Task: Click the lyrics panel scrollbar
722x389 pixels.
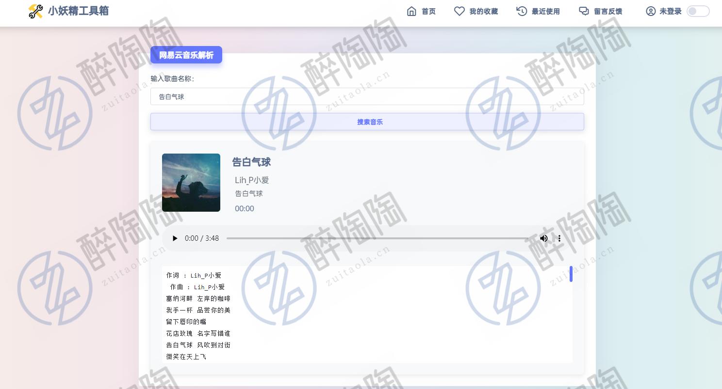Action: tap(571, 274)
